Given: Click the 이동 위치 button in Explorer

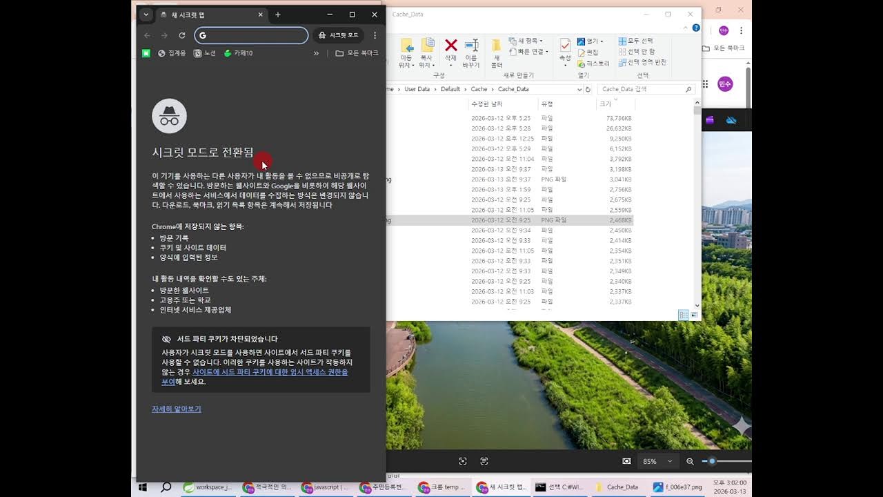Looking at the screenshot, I should click(x=406, y=53).
